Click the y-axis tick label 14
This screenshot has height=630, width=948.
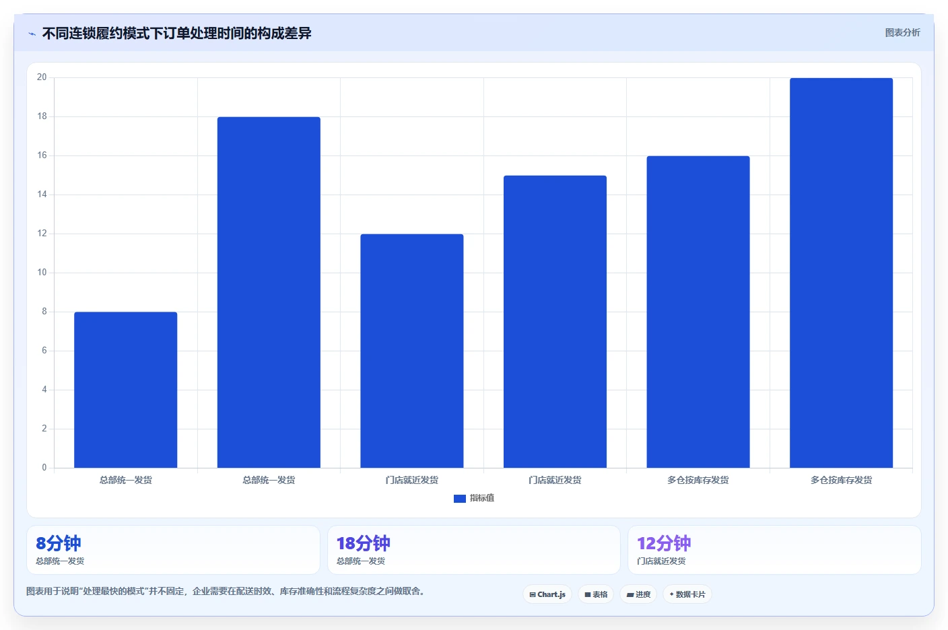(42, 195)
